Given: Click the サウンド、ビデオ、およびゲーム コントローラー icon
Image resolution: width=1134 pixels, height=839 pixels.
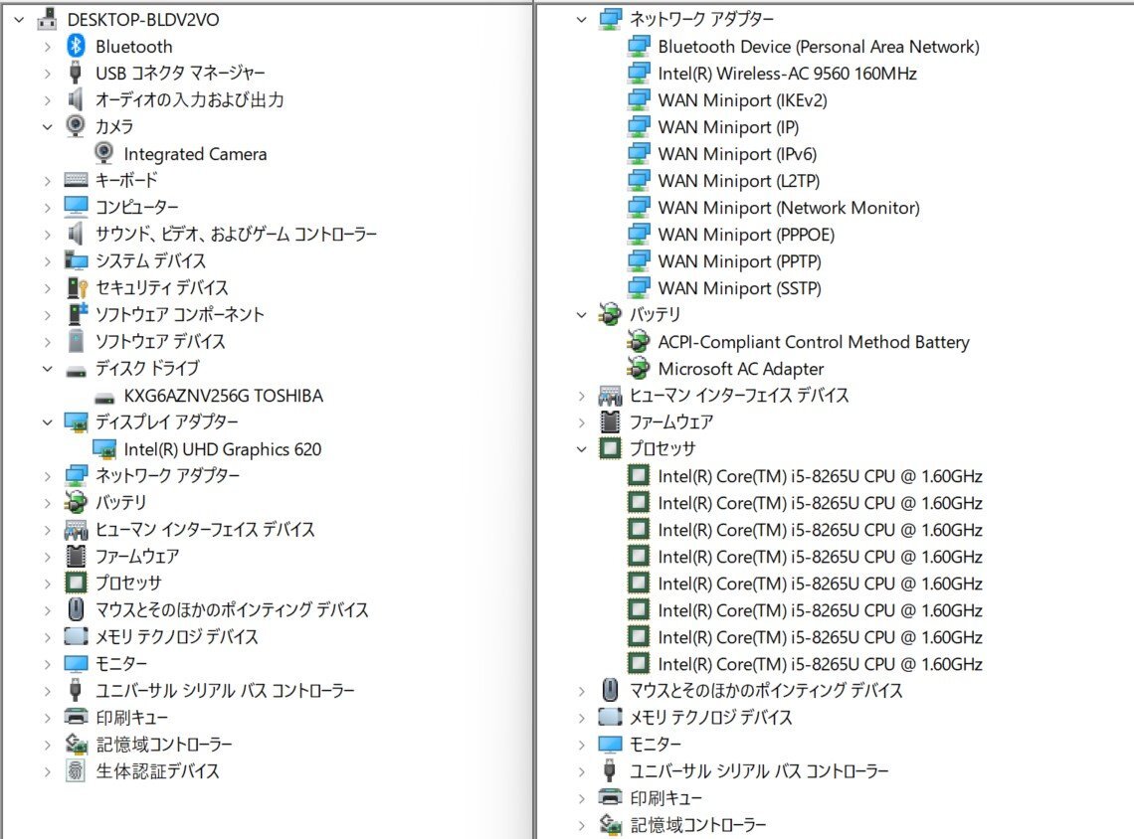Looking at the screenshot, I should [x=76, y=235].
